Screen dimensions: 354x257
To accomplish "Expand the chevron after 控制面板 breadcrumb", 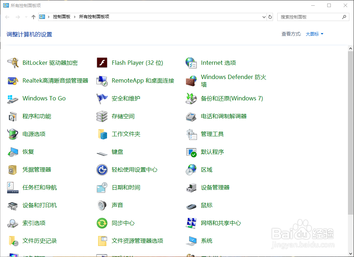I will point(75,17).
